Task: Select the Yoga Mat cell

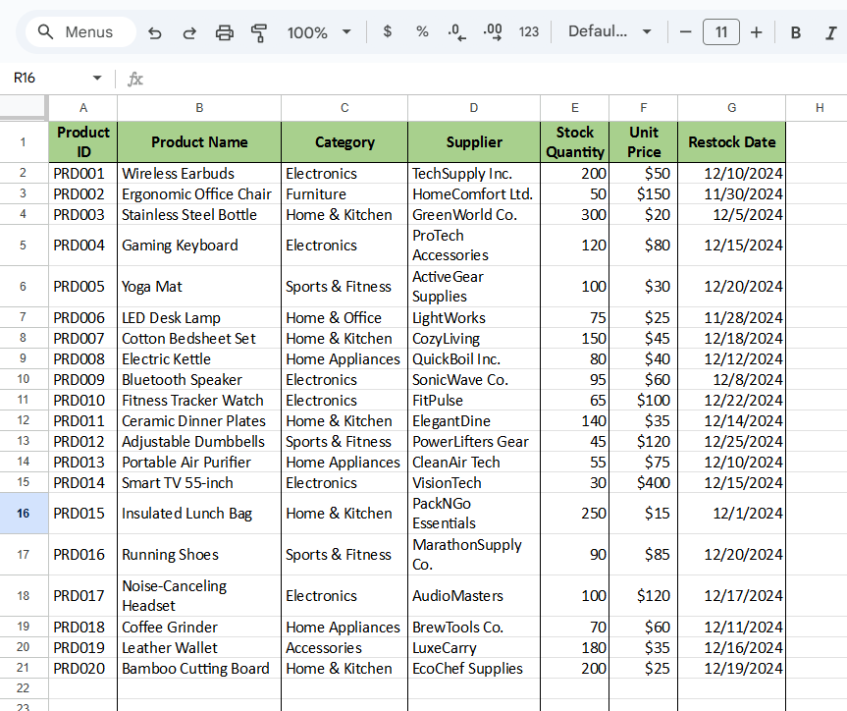Action: click(199, 287)
